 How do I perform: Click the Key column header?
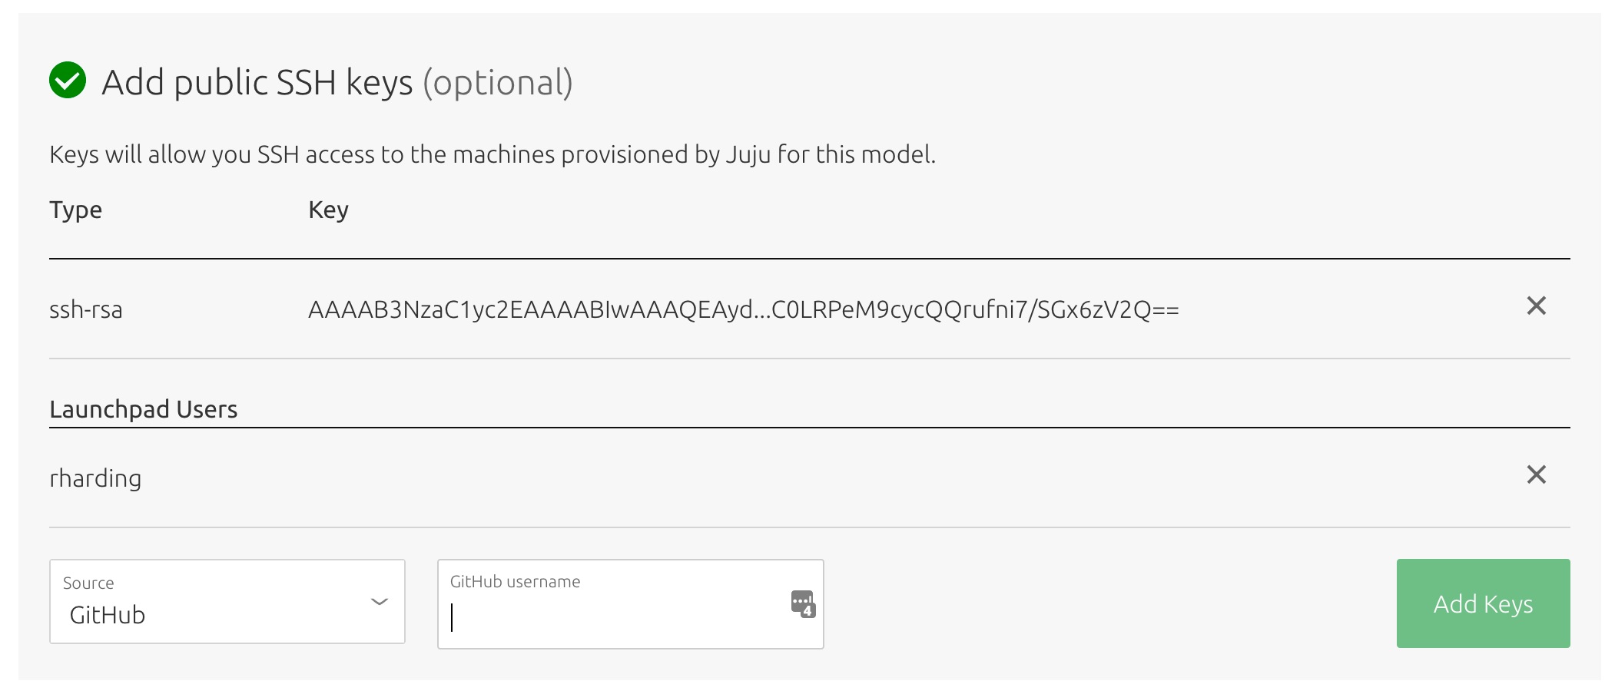coord(327,209)
